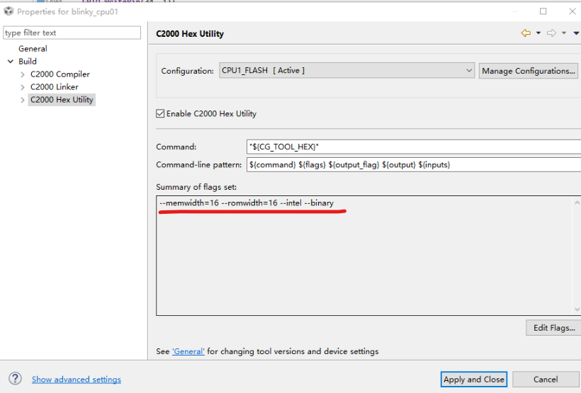Click inside the flags summary text area
This screenshot has height=393, width=581.
click(365, 256)
